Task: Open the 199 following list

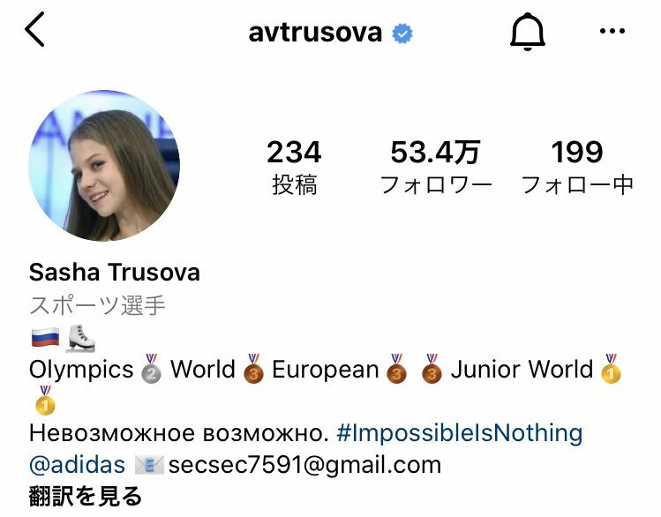Action: (x=577, y=168)
